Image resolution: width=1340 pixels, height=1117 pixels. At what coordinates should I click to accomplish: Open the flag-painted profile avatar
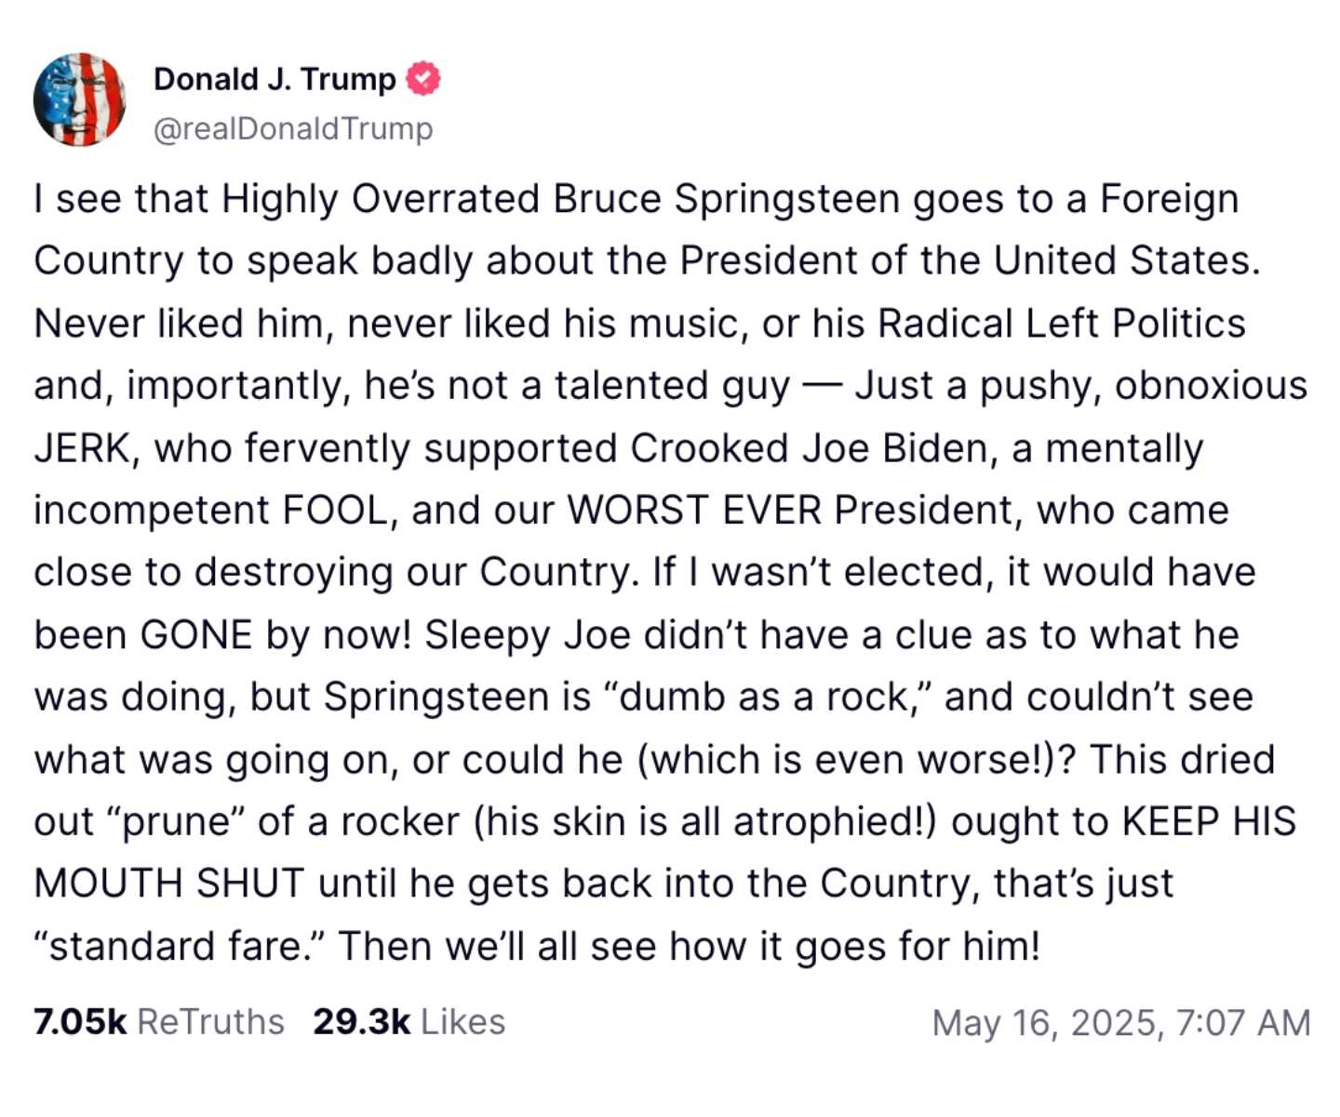pos(79,100)
